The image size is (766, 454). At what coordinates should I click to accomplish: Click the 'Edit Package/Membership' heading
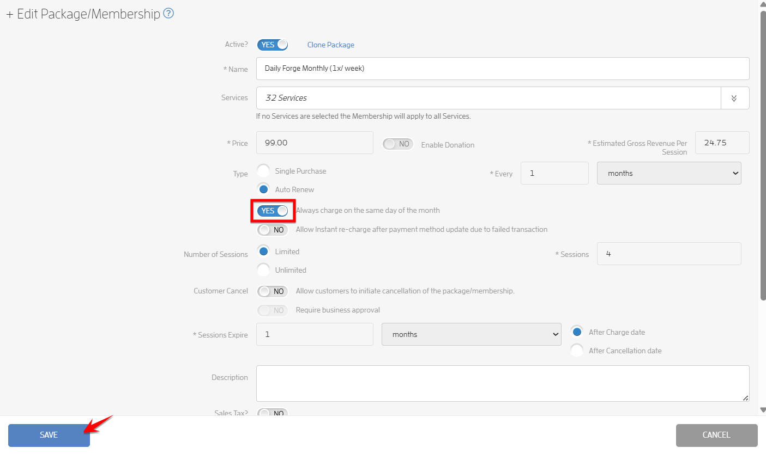[x=83, y=14]
